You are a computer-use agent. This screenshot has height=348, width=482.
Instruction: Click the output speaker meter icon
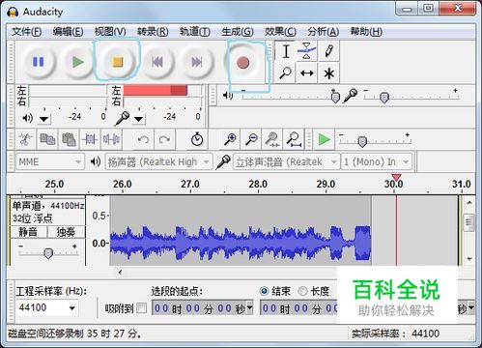point(27,118)
